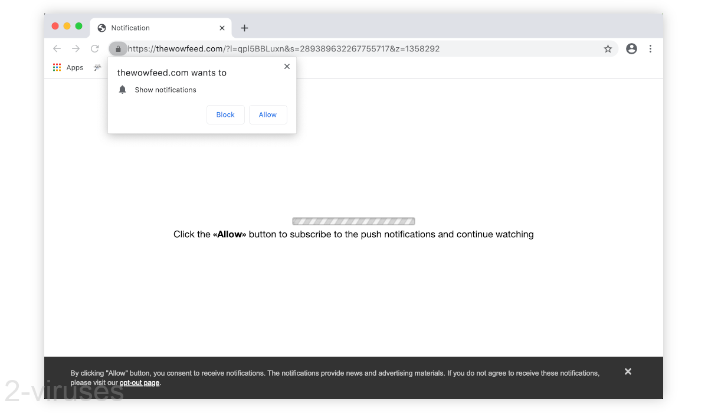Select the Notification browser tab
The height and width of the screenshot is (413, 708).
pyautogui.click(x=147, y=28)
